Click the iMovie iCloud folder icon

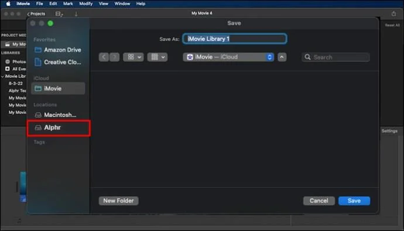(x=38, y=88)
